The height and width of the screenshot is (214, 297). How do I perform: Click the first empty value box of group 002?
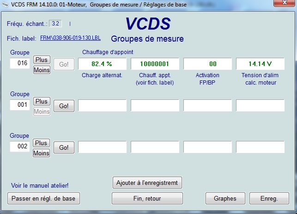pyautogui.click(x=102, y=147)
